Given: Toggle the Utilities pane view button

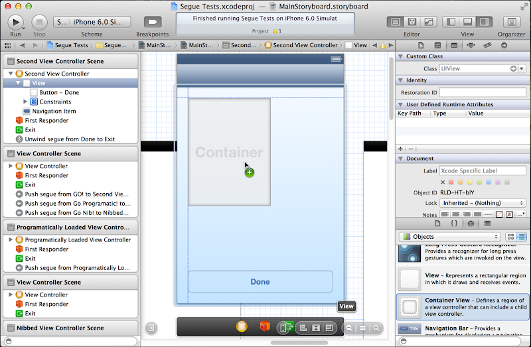Looking at the screenshot, I should click(x=484, y=22).
